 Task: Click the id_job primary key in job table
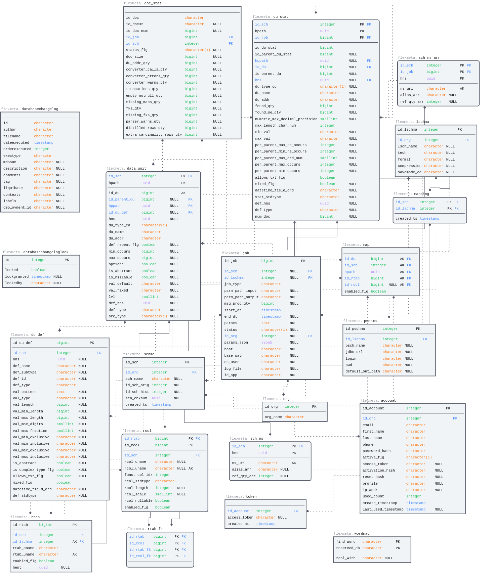tap(231, 261)
